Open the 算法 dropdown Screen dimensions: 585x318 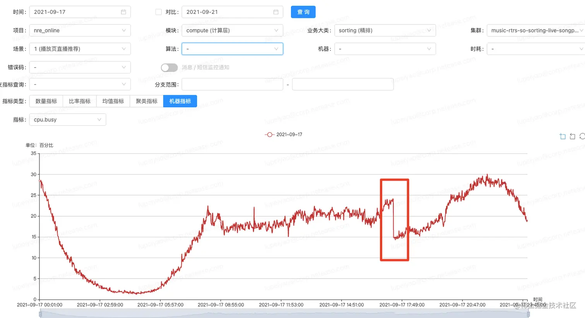[232, 49]
